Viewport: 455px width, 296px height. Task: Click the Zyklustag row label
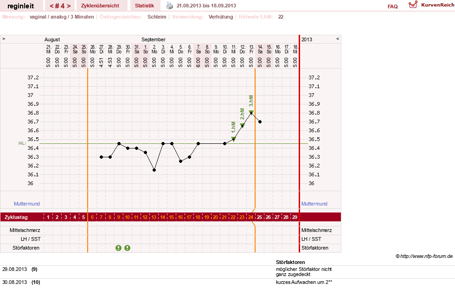pos(16,217)
